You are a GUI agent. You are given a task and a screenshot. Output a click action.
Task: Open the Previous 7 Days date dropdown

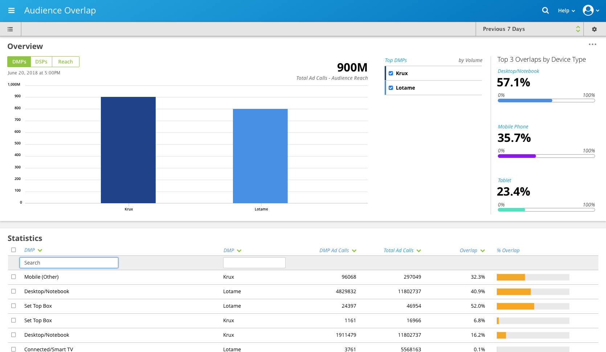click(529, 29)
